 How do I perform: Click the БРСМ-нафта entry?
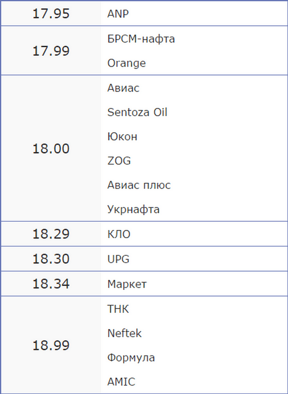click(x=141, y=39)
